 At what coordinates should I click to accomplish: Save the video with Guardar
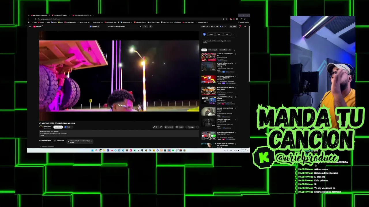coord(180,127)
